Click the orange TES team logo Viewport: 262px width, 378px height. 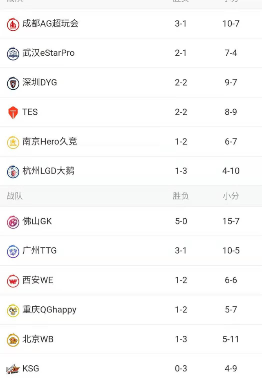pyautogui.click(x=13, y=113)
